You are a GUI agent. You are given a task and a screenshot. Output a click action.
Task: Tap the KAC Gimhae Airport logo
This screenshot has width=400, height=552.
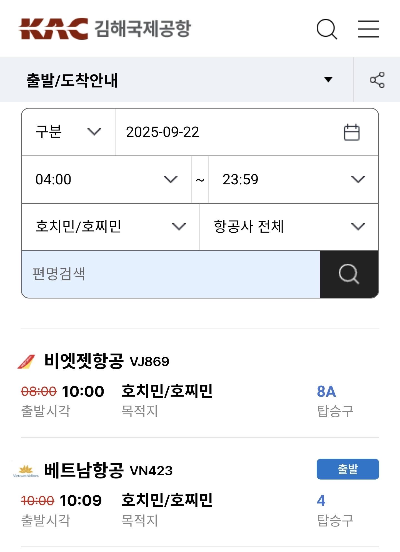coord(104,29)
